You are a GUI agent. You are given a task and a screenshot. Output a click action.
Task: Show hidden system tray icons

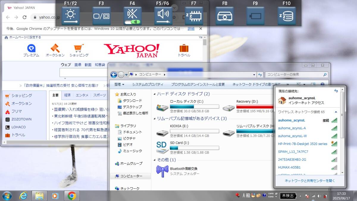click(x=300, y=196)
